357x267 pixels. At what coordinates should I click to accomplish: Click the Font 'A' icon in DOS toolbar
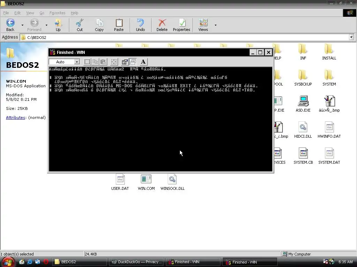[143, 62]
